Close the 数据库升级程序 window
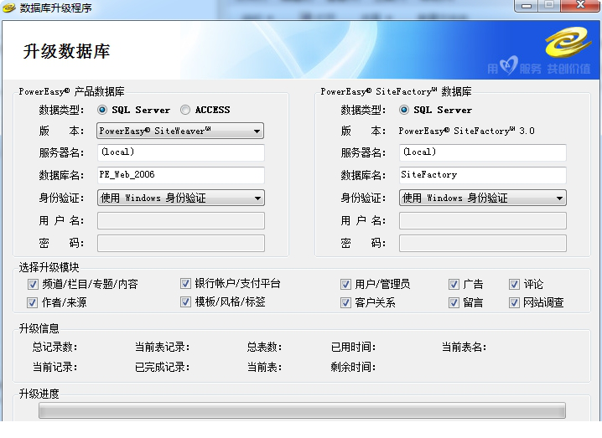Viewport: 602px width, 438px height. pyautogui.click(x=580, y=6)
